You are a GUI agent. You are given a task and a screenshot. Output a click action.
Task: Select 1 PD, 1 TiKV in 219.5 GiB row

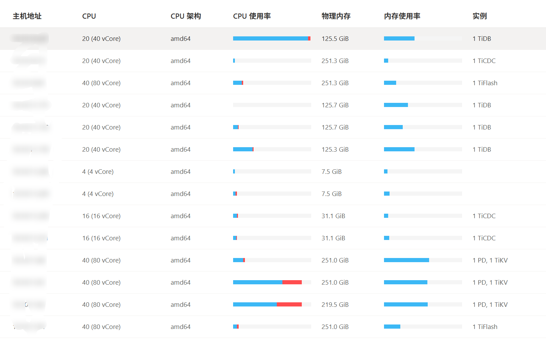coord(490,305)
